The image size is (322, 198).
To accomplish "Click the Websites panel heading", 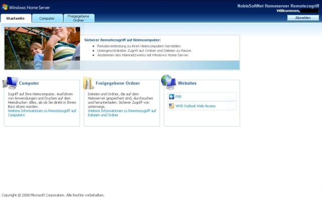I will coord(187,83).
